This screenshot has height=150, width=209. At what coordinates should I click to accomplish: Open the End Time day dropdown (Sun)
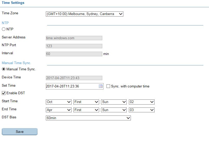(x=114, y=110)
